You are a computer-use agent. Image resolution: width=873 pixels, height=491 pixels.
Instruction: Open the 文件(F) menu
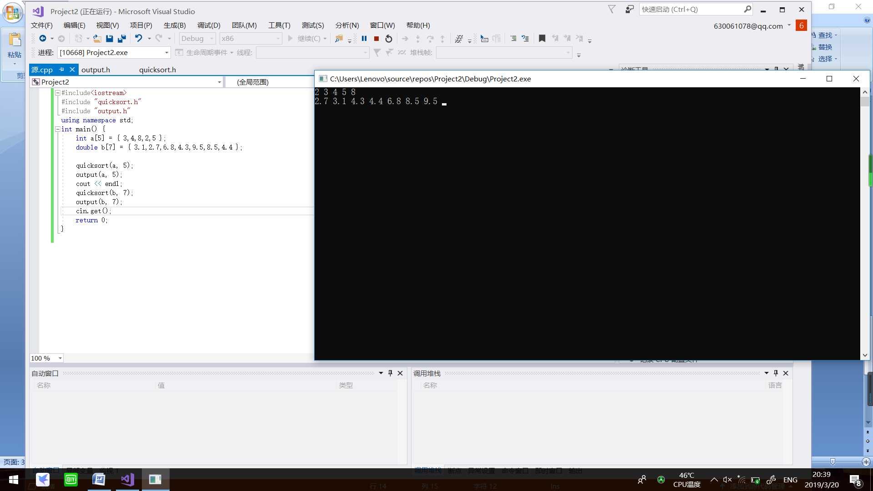(42, 25)
